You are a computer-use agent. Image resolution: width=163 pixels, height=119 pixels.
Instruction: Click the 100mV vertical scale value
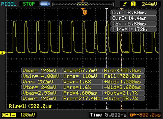(27, 115)
